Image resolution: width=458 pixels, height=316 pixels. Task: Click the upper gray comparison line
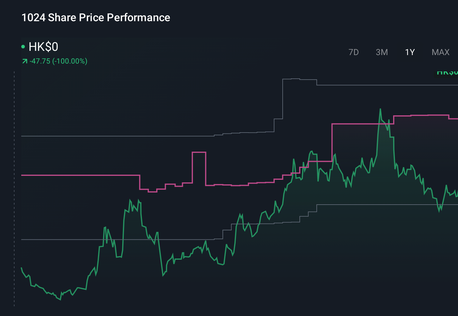(91, 136)
